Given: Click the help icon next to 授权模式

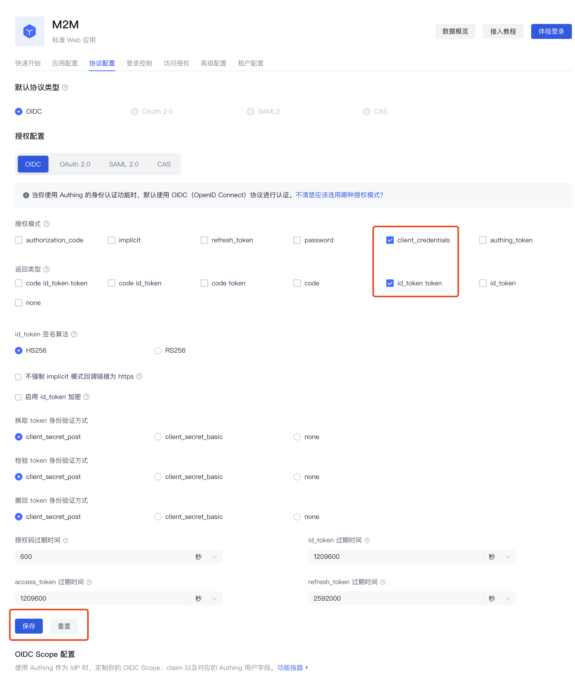Looking at the screenshot, I should [x=47, y=224].
